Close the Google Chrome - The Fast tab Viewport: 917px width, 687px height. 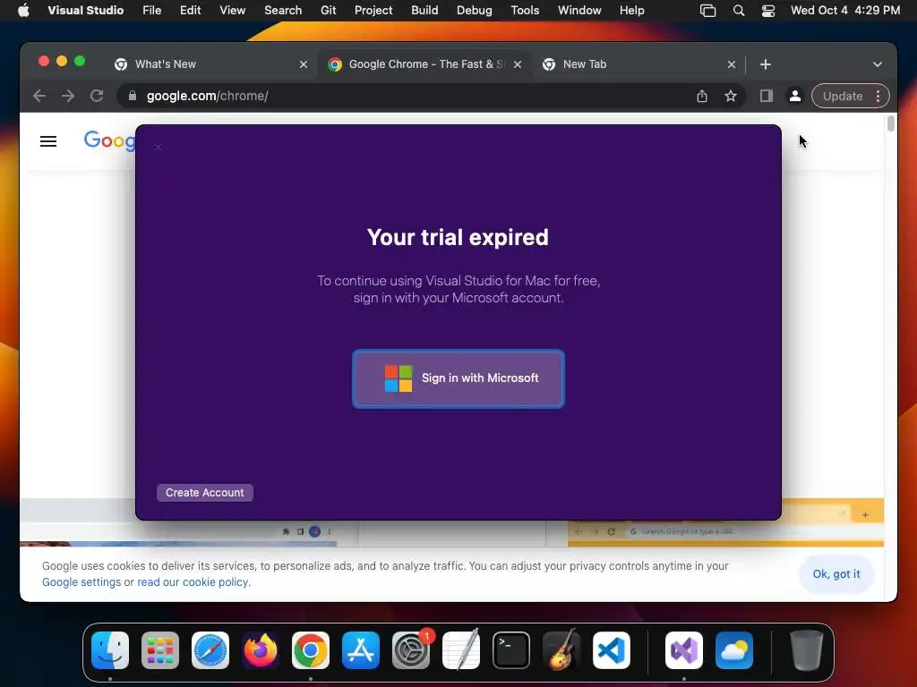[518, 64]
